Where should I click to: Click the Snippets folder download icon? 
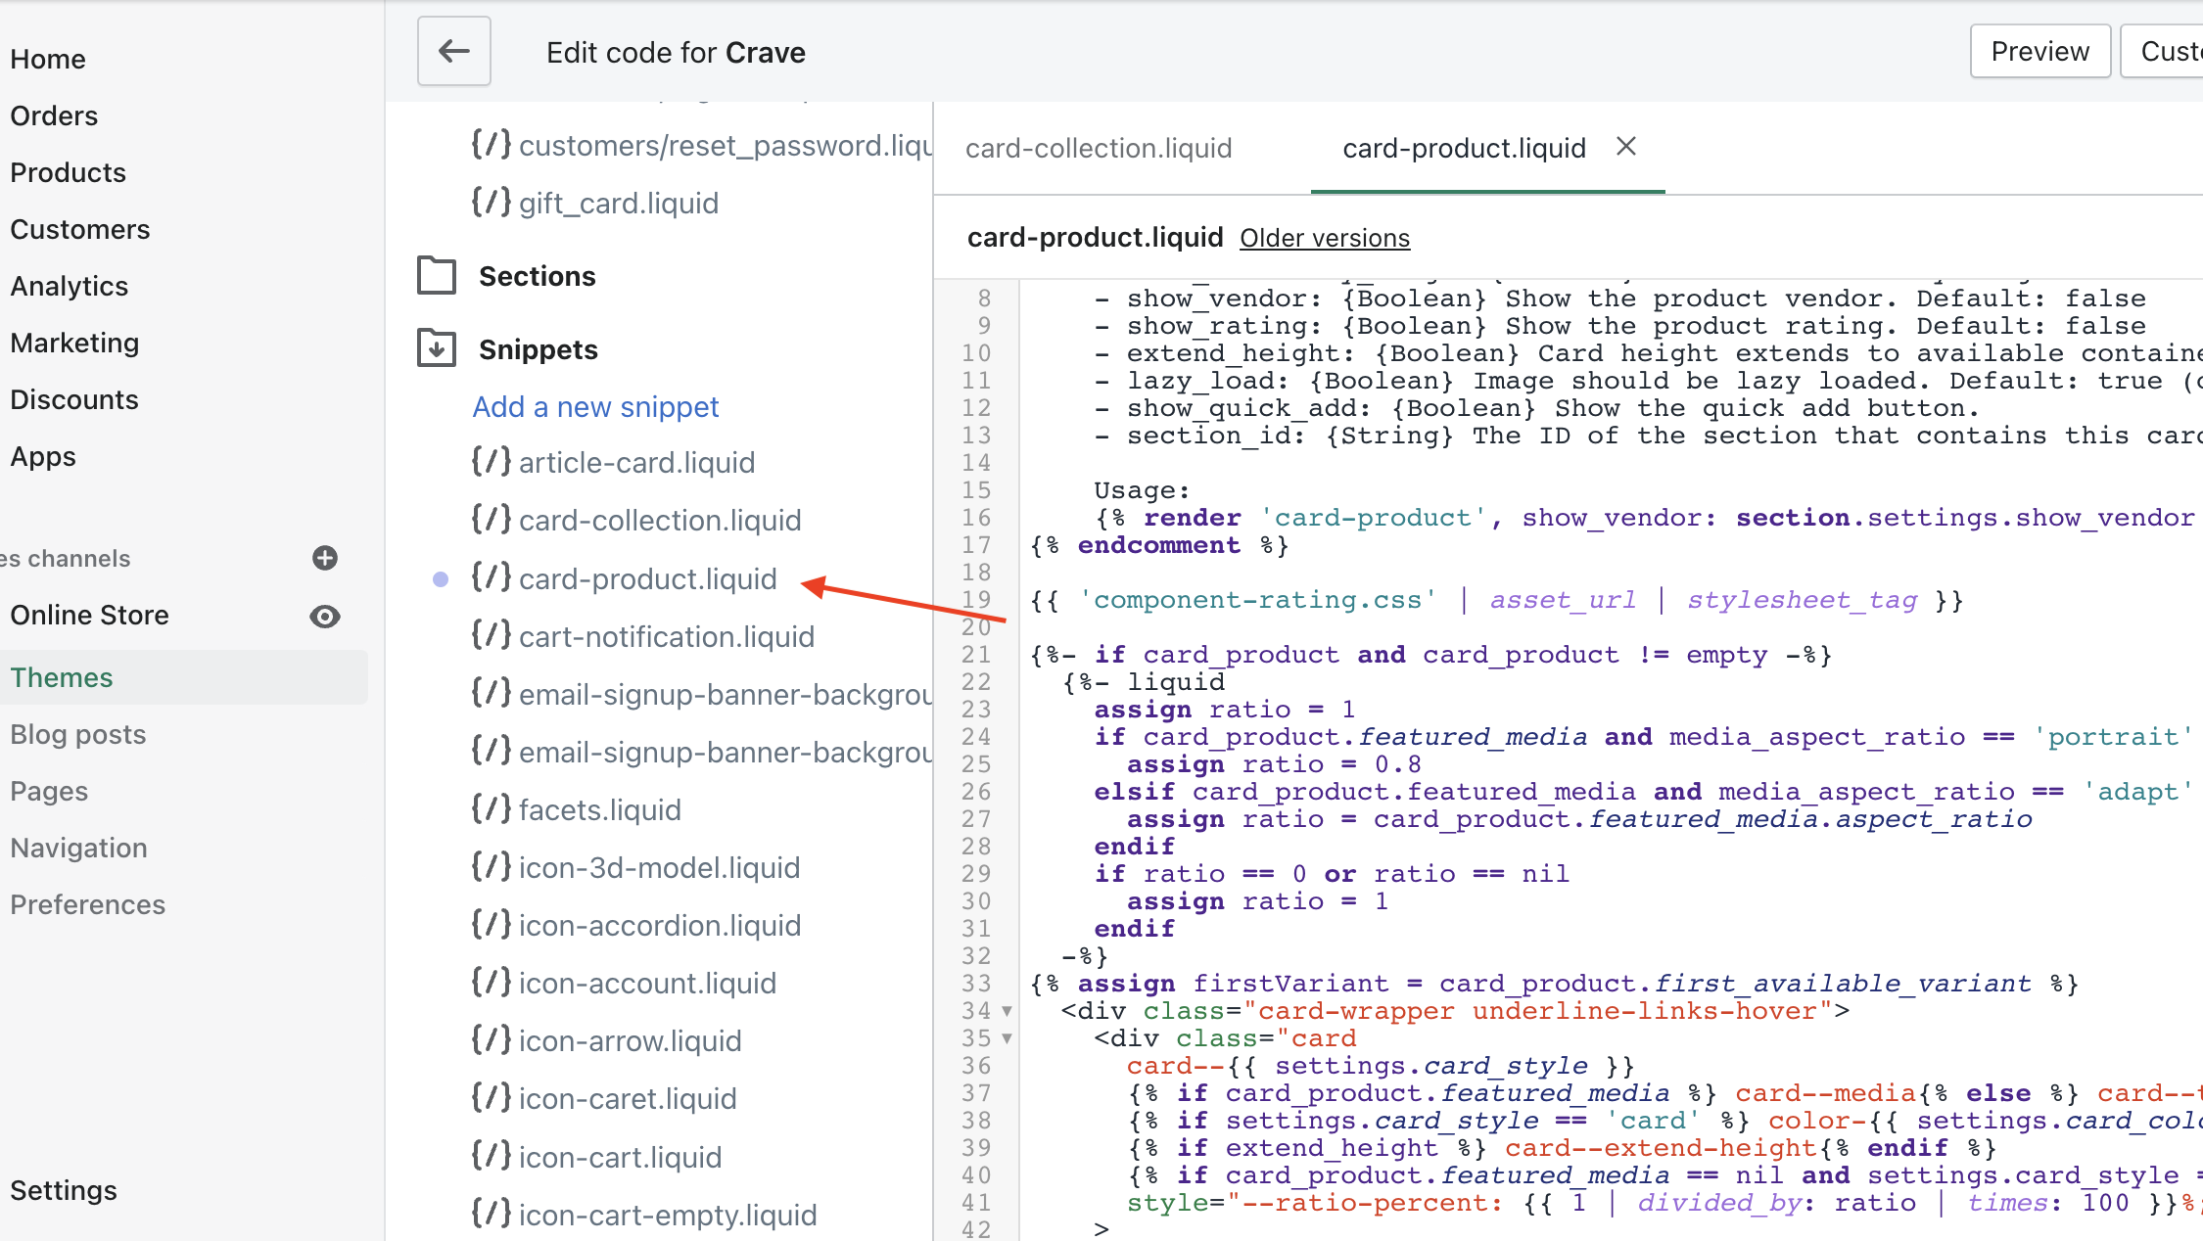click(x=437, y=348)
